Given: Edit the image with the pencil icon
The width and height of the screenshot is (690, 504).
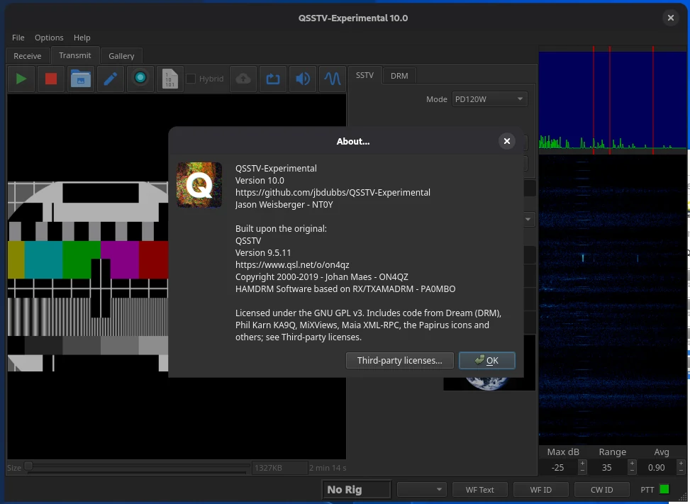Looking at the screenshot, I should pyautogui.click(x=111, y=79).
